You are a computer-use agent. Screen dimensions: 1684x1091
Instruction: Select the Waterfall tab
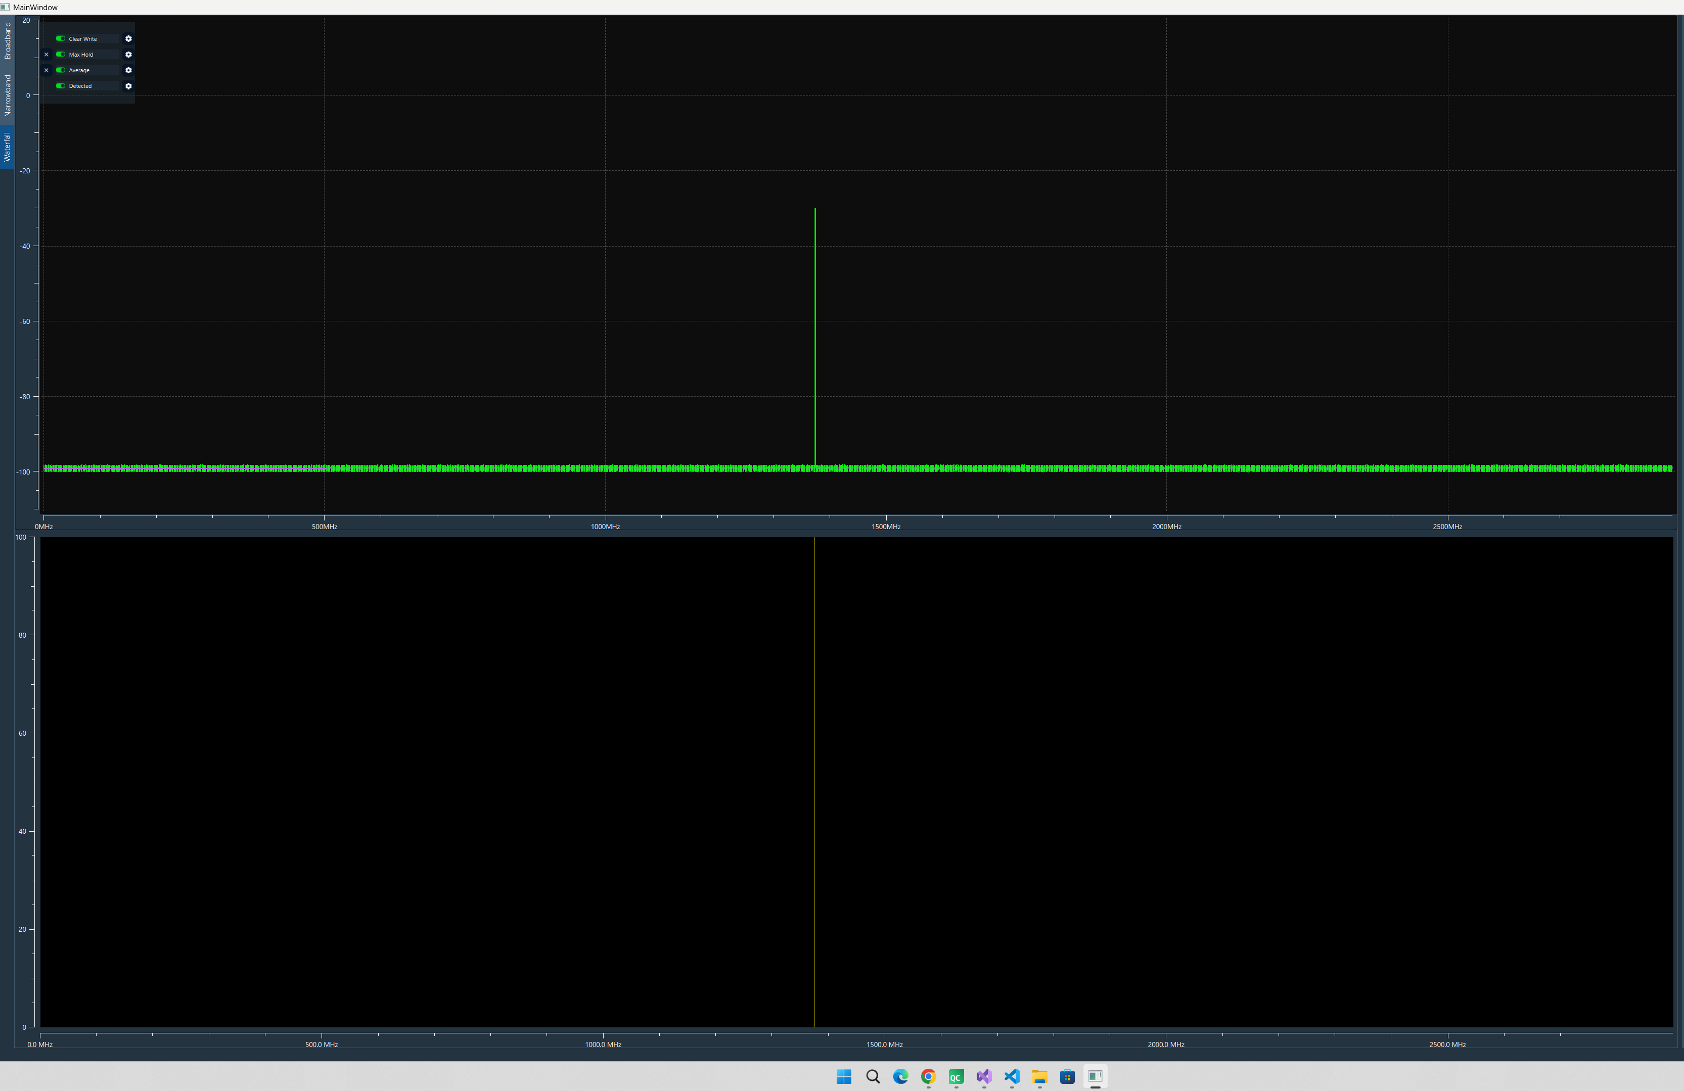coord(7,147)
